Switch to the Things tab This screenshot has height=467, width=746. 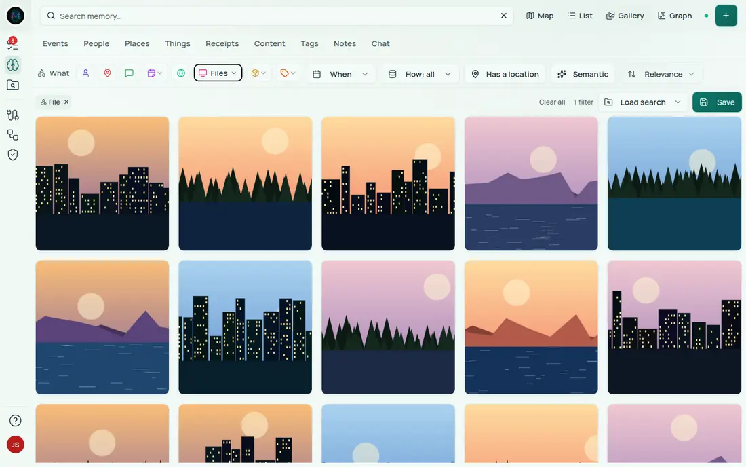tap(178, 43)
